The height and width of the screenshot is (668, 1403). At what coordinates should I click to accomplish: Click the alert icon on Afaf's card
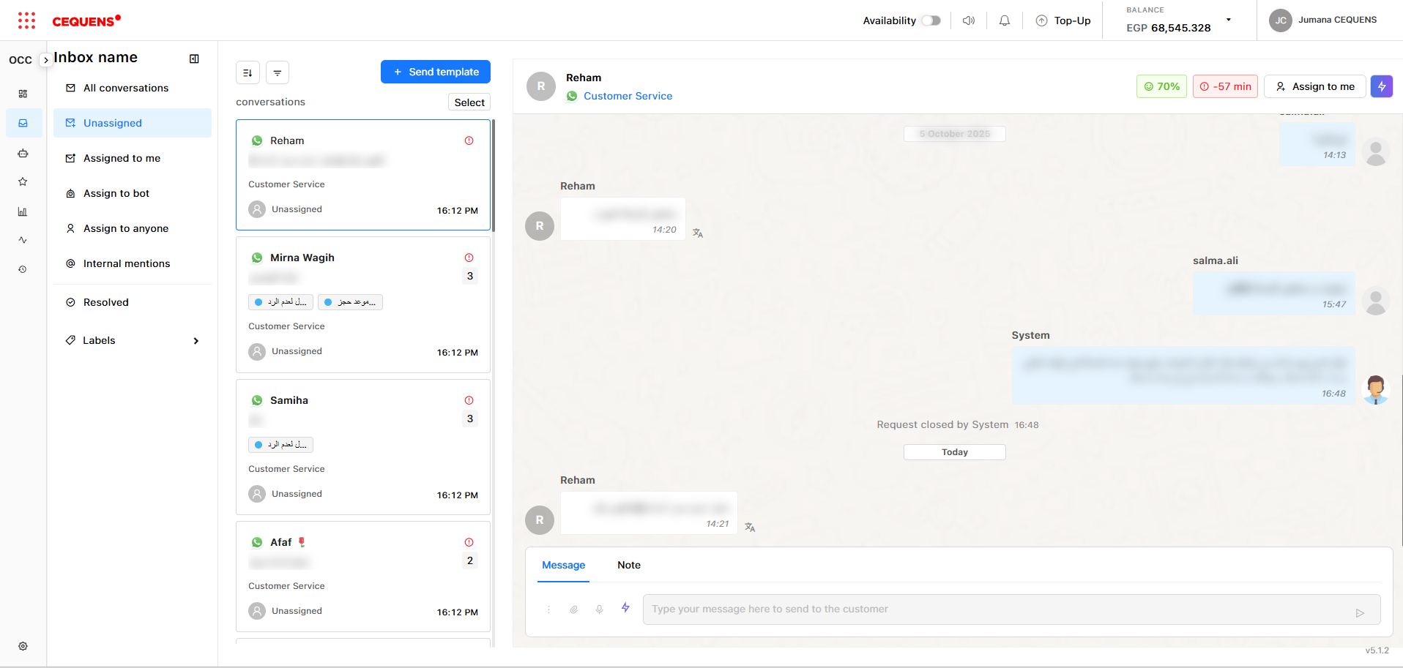pyautogui.click(x=469, y=542)
